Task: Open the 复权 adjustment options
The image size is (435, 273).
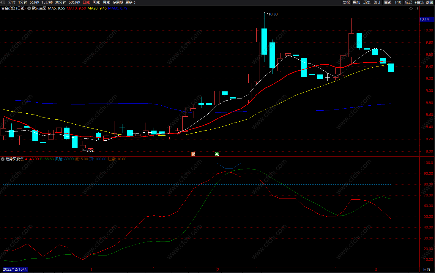Action: pos(346,2)
